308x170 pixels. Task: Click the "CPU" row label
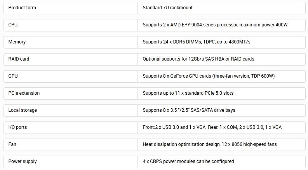[x=13, y=25]
